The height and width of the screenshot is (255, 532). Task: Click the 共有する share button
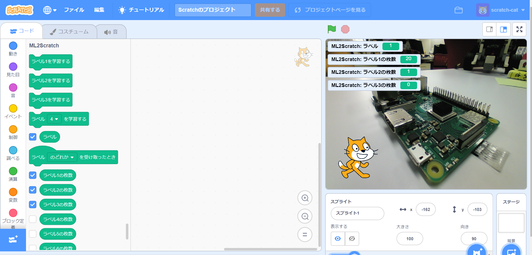click(270, 10)
